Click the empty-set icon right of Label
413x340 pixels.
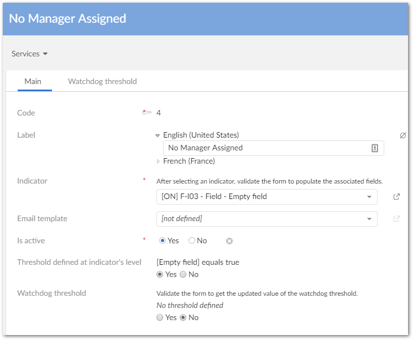(402, 135)
